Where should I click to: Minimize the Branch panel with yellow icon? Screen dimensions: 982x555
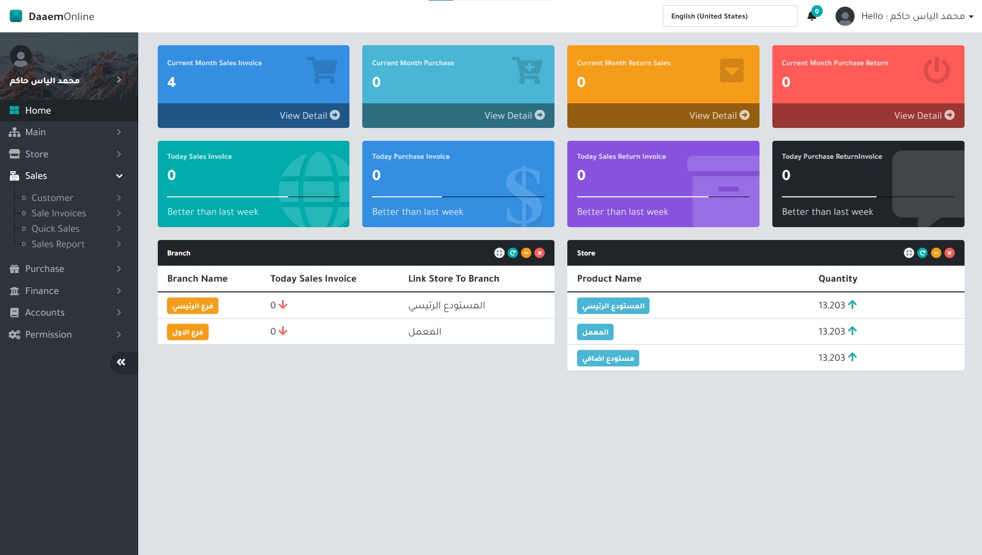[526, 253]
